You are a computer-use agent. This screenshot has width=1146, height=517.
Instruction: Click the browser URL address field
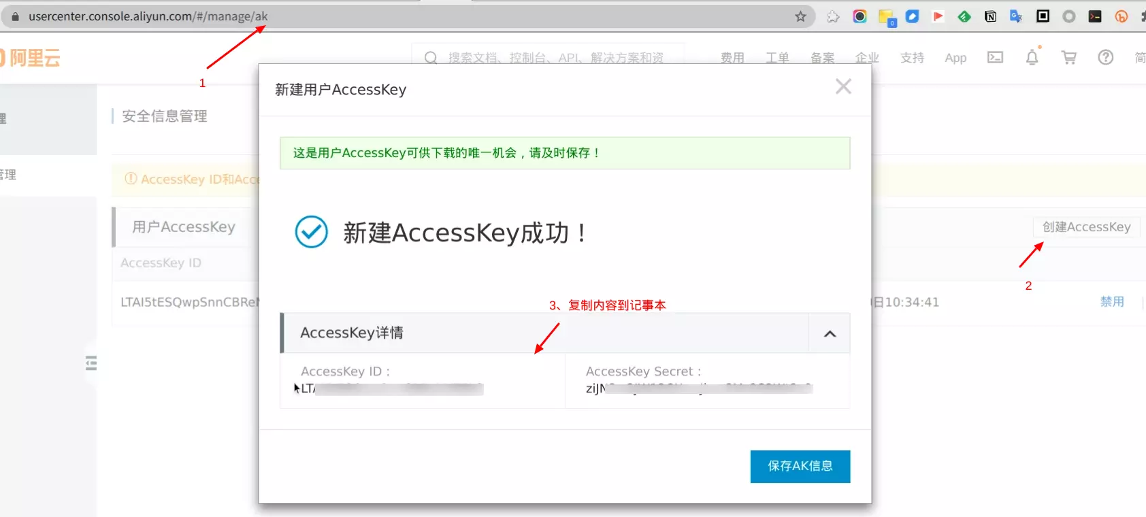(408, 16)
